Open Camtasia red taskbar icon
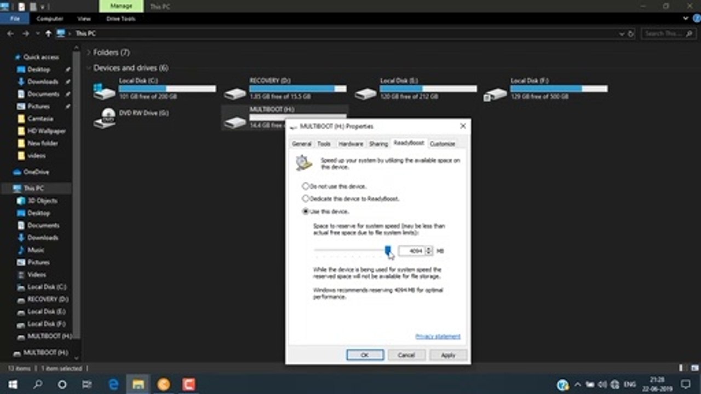 [x=188, y=384]
